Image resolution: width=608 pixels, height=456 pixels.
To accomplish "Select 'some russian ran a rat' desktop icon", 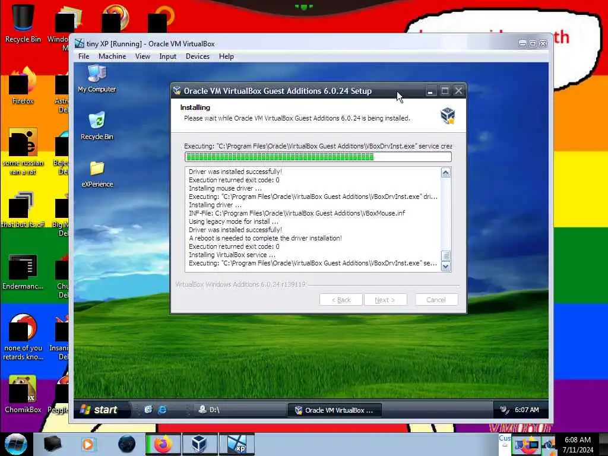I will click(23, 151).
